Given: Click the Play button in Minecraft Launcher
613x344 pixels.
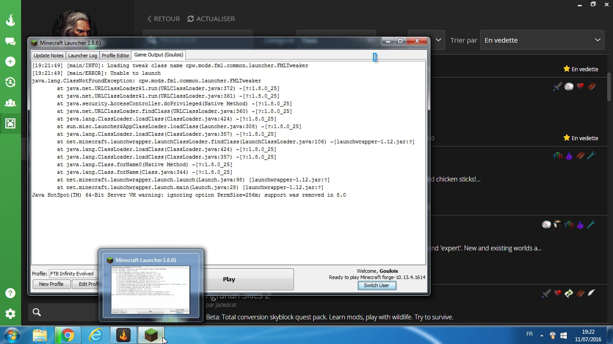Looking at the screenshot, I should click(229, 279).
